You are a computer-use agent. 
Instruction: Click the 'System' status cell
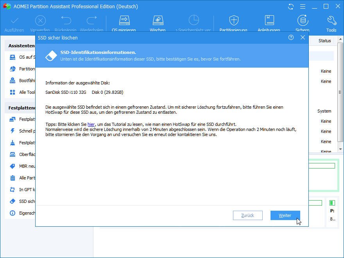point(324,111)
